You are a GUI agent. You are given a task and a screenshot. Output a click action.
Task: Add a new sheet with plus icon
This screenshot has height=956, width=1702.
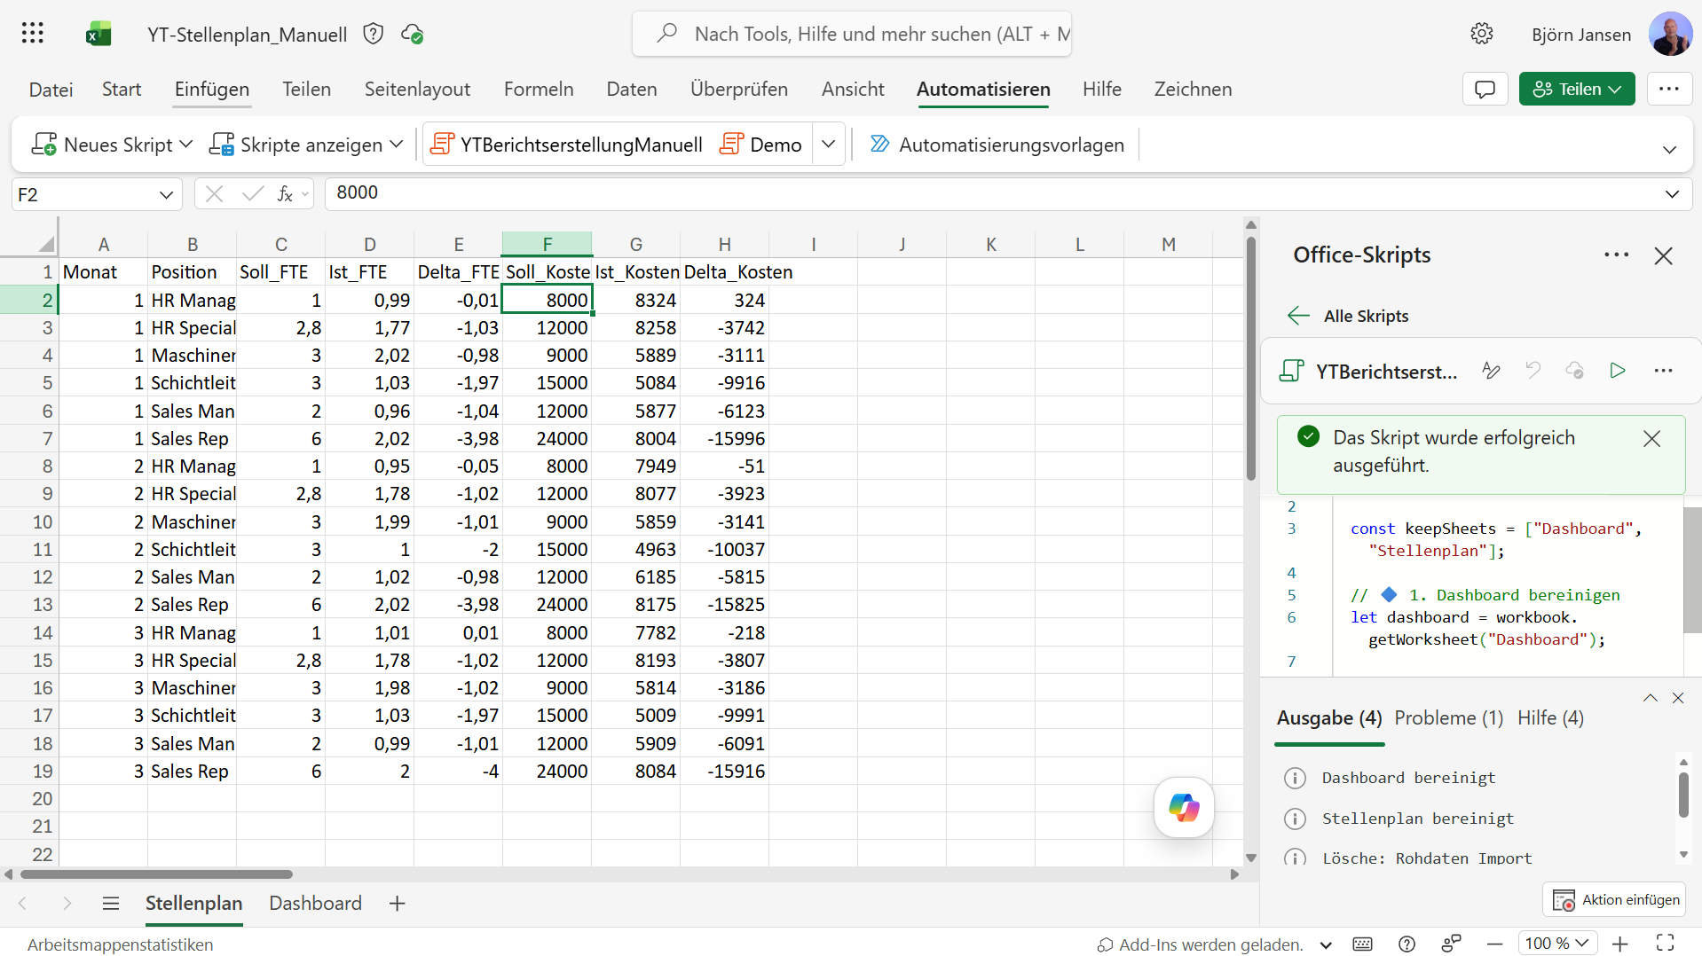point(397,903)
